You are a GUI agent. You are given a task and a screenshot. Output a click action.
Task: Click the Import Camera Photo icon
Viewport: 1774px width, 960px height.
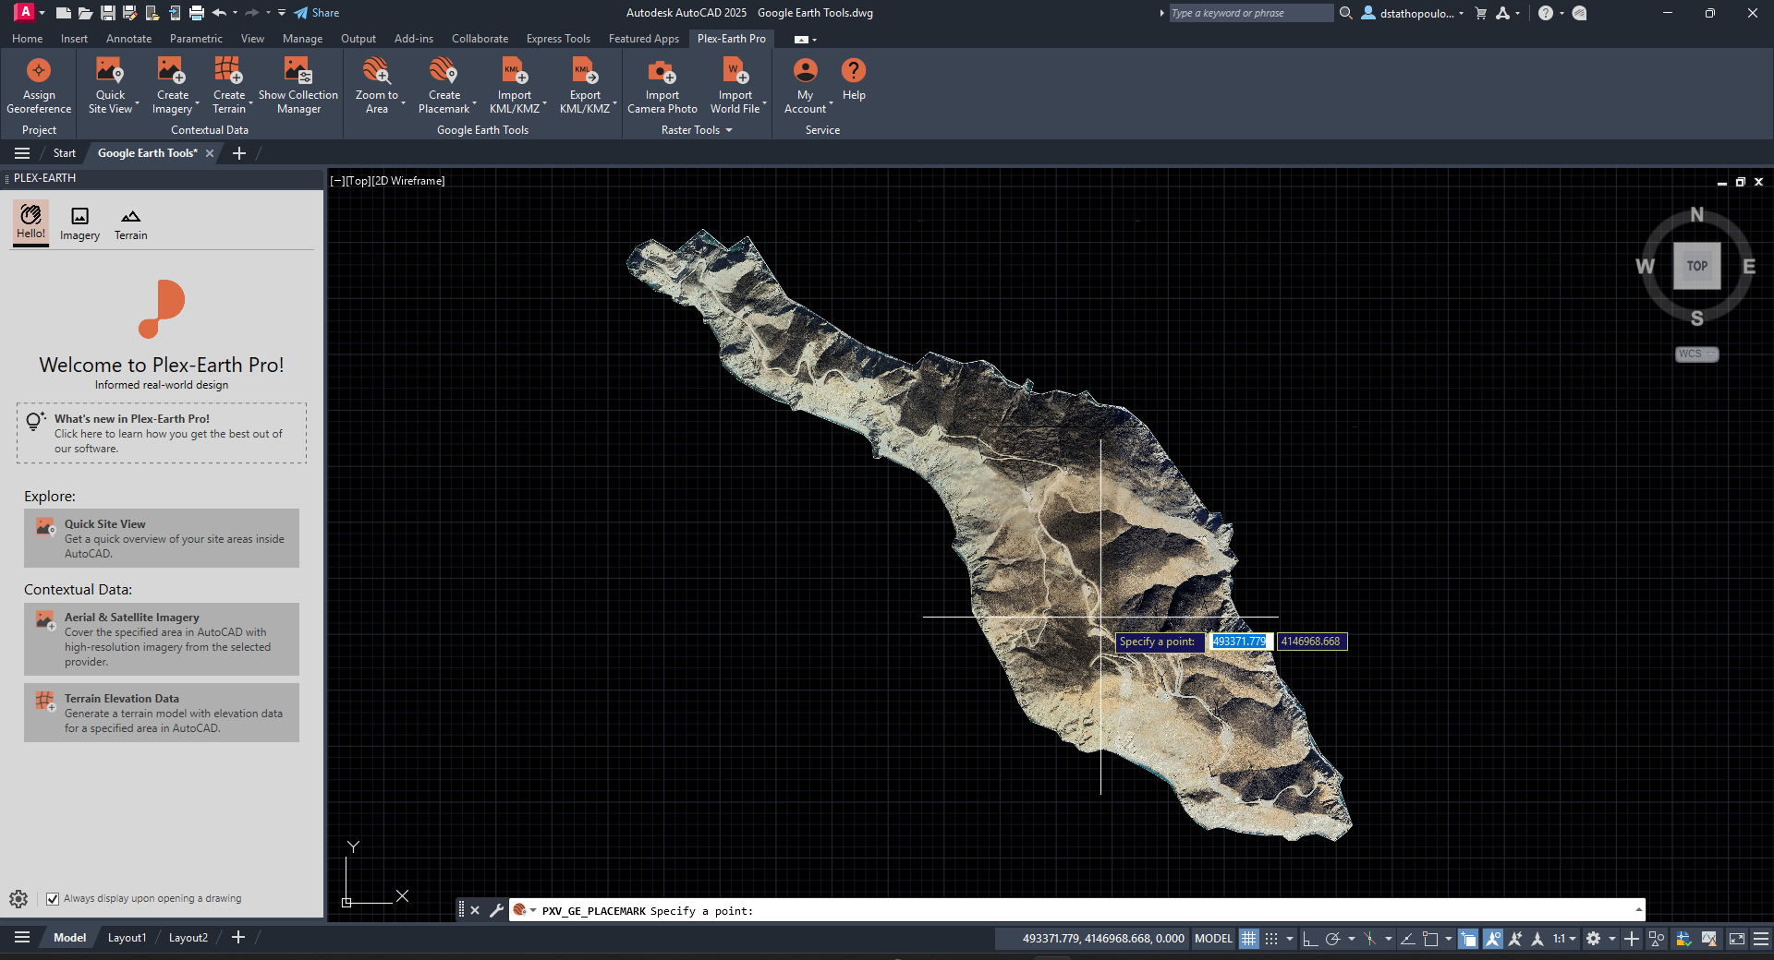[662, 71]
